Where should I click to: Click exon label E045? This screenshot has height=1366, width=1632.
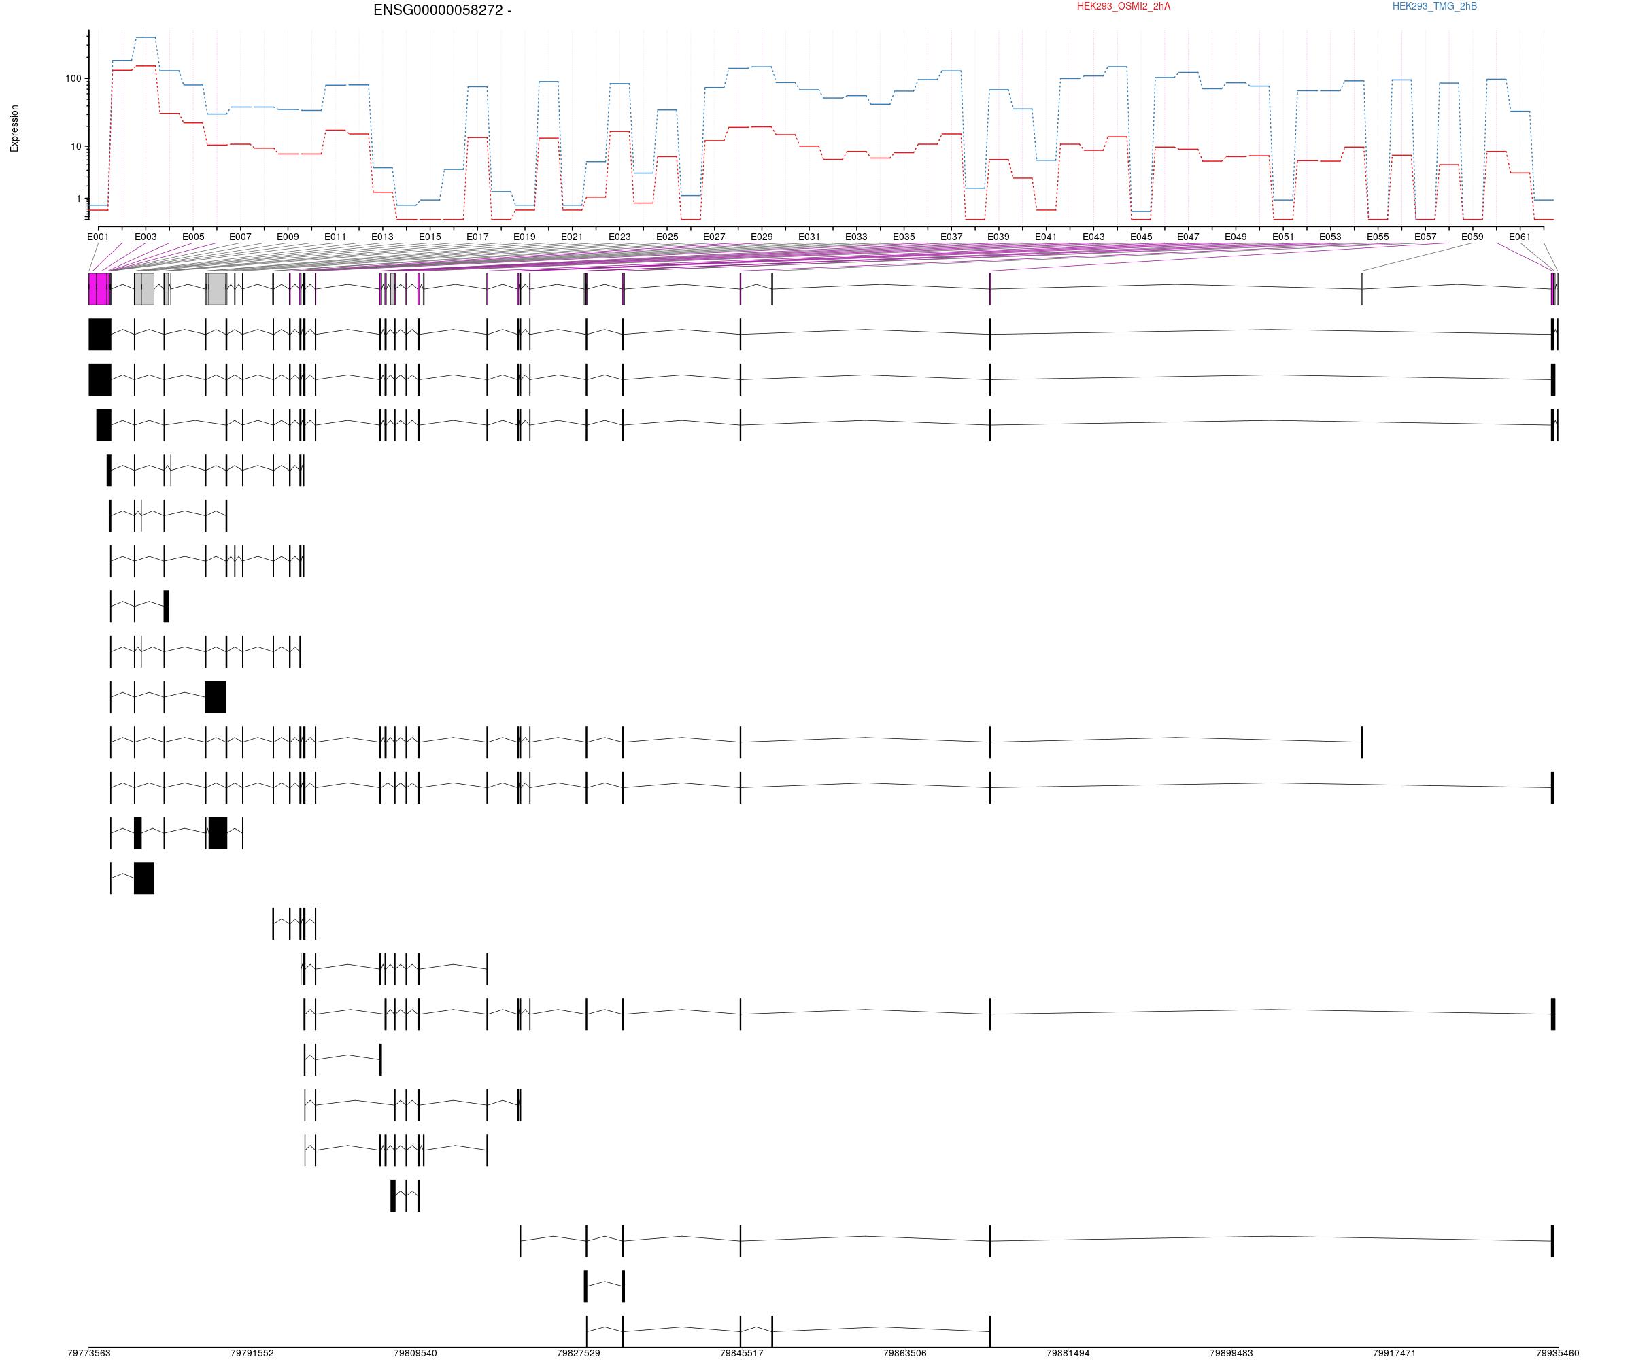point(1141,236)
